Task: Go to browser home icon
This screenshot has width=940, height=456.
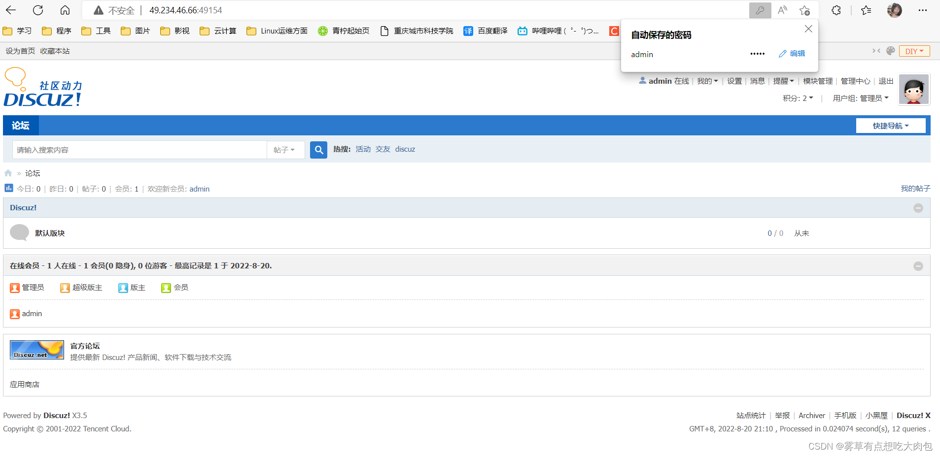Action: 65,10
